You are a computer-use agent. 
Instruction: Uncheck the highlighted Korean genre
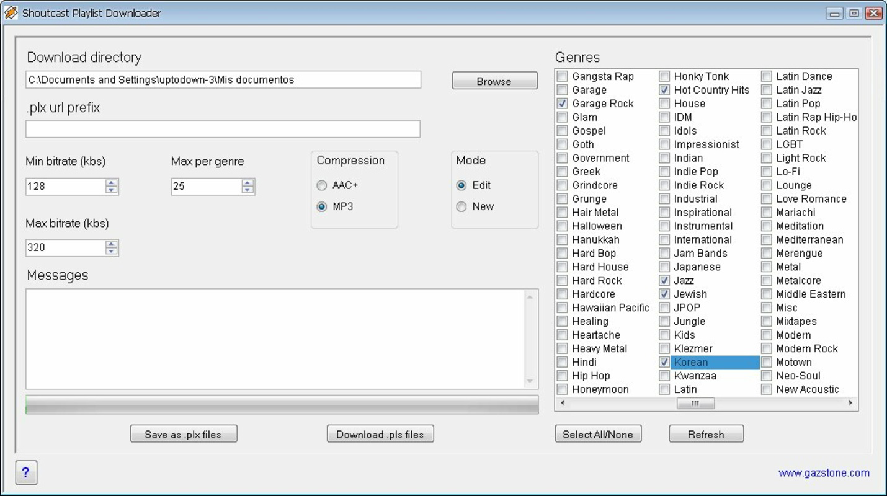click(x=664, y=362)
